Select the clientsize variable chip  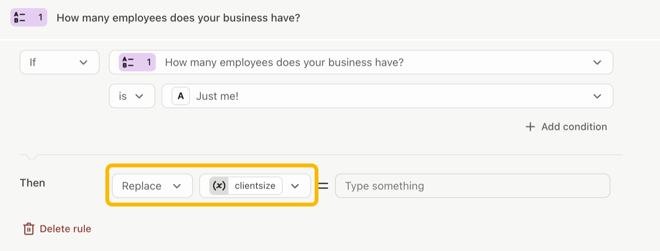246,186
